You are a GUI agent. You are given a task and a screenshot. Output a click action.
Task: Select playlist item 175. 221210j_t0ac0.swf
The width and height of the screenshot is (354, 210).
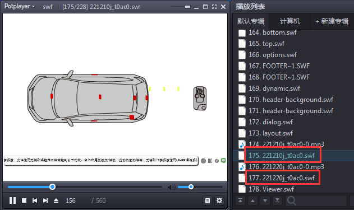[282, 156]
